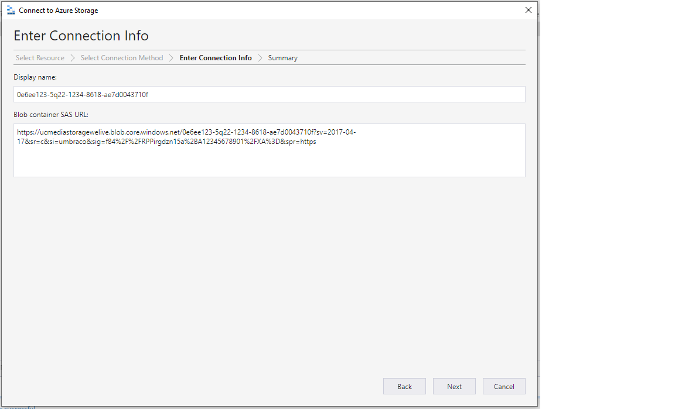Open the Summary step in the breadcrumb

click(x=283, y=58)
